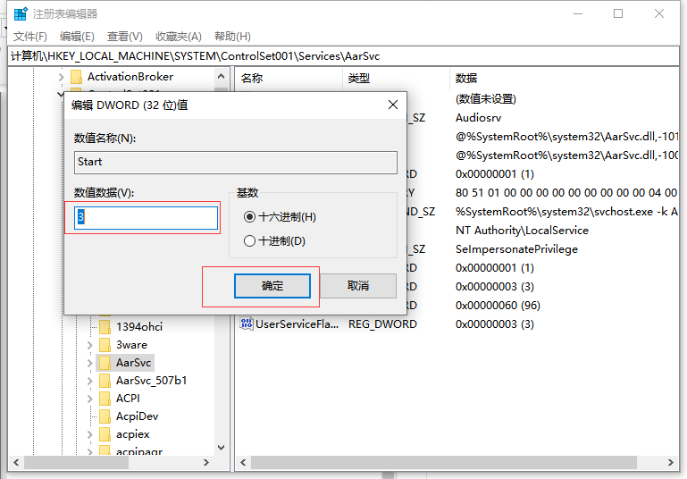The width and height of the screenshot is (687, 479).
Task: Expand the ACPI tree node
Action: click(90, 399)
